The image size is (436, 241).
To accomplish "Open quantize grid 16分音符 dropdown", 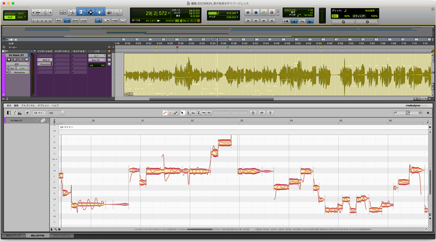I will click(x=378, y=11).
